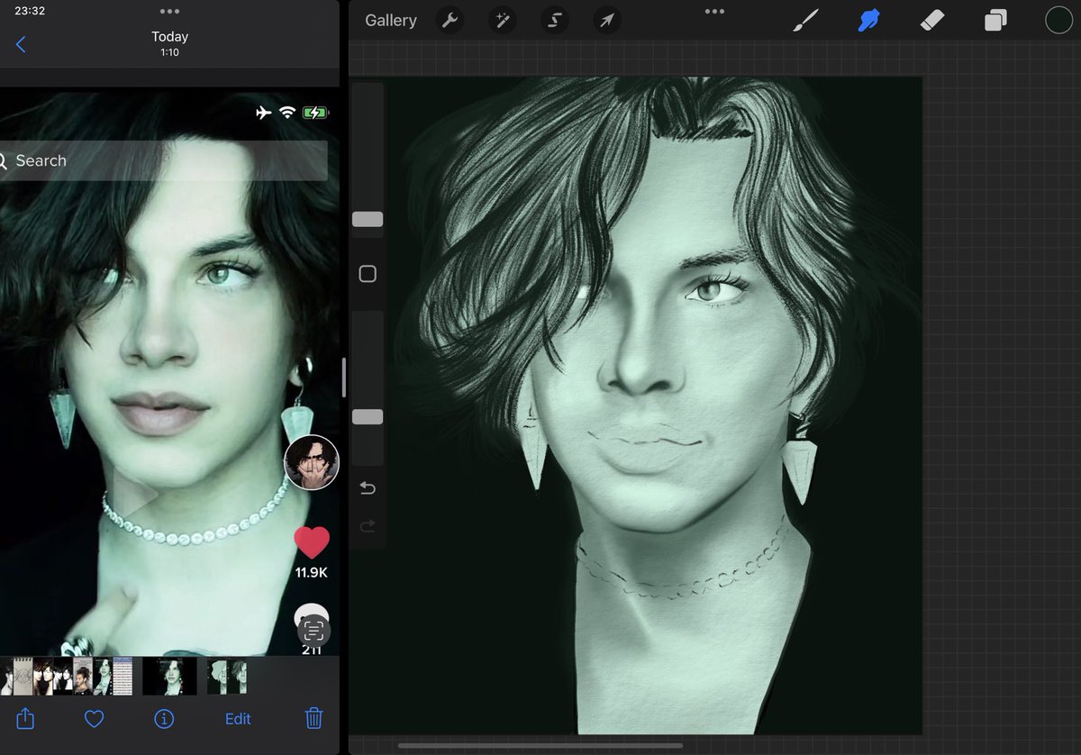Viewport: 1081px width, 755px height.
Task: Open the Actions wrench menu
Action: (x=450, y=20)
